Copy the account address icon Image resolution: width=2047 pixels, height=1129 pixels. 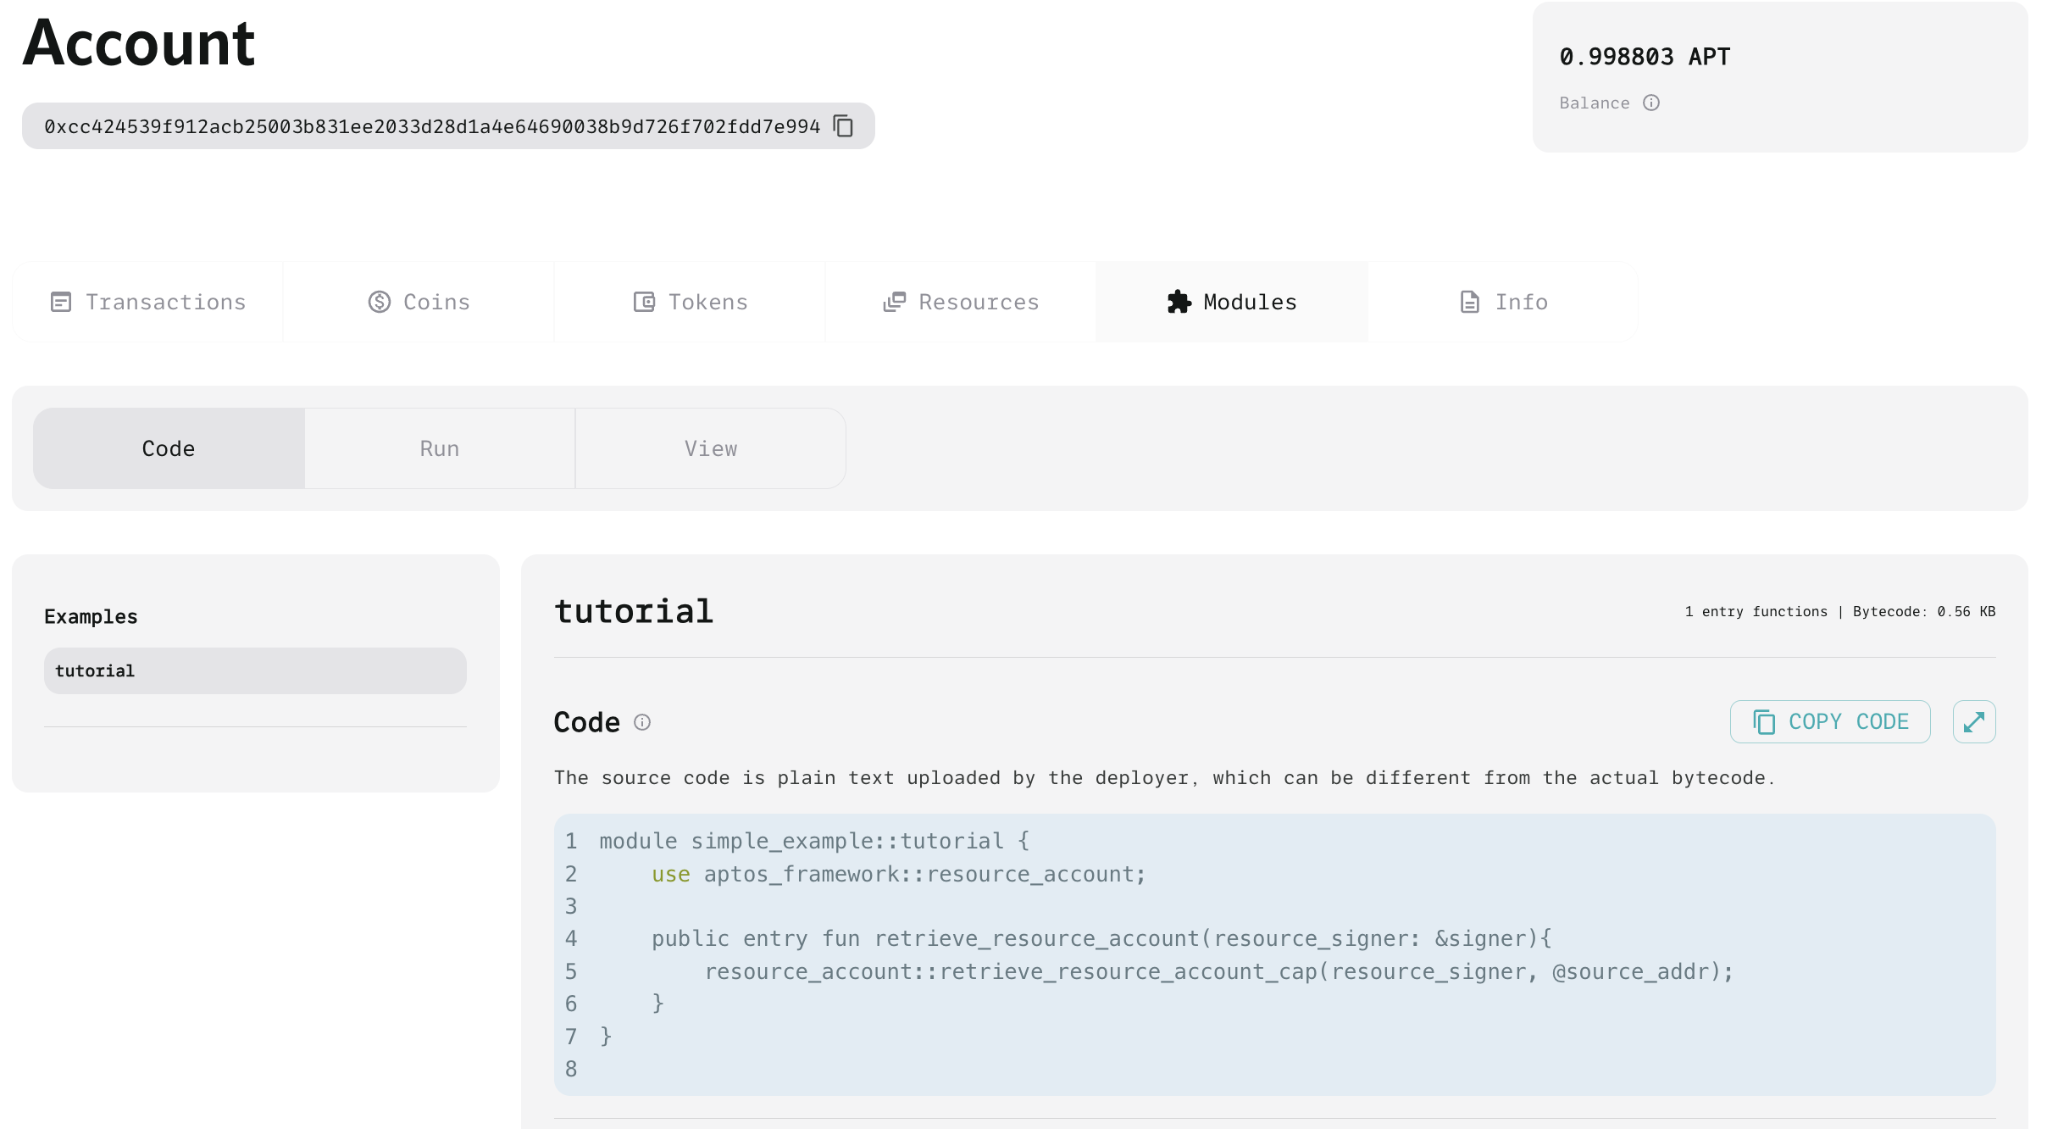tap(843, 126)
